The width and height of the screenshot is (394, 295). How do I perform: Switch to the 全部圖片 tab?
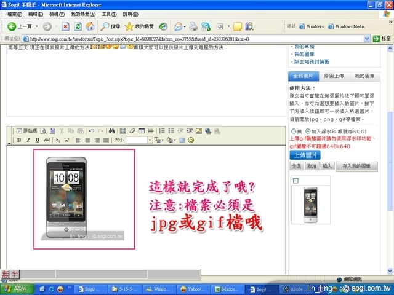pyautogui.click(x=304, y=76)
